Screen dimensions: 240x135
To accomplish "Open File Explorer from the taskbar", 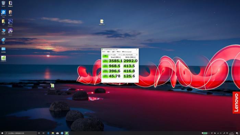I will pyautogui.click(x=53, y=133).
